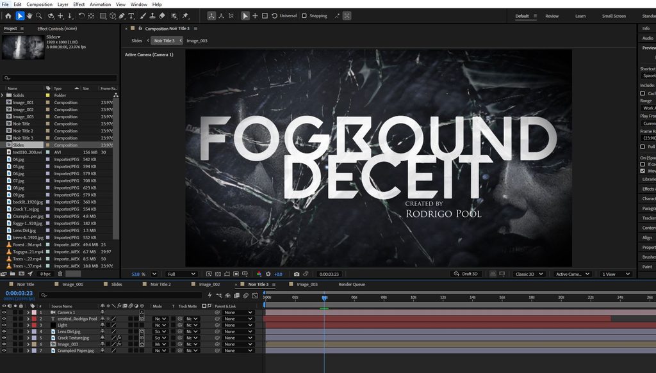Hide the Image_003 layer
Image resolution: width=656 pixels, height=373 pixels.
tap(4, 344)
